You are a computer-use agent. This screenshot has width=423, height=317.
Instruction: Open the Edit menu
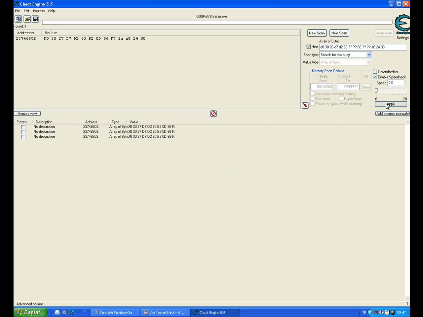coord(26,11)
